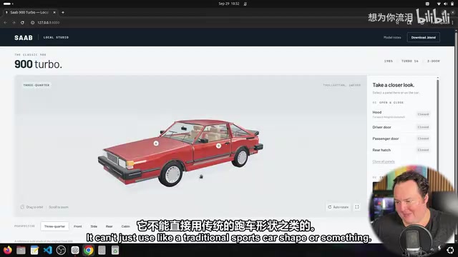Click the 3-DOOR tag

click(x=434, y=61)
